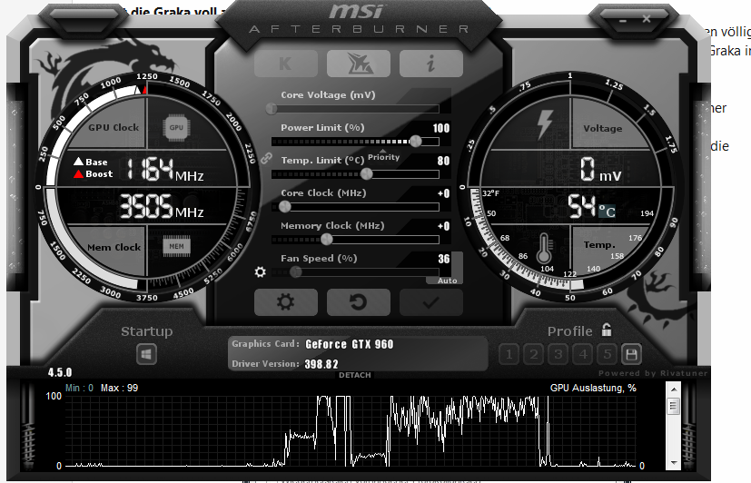Apply settings with the checkmark button

(x=431, y=302)
